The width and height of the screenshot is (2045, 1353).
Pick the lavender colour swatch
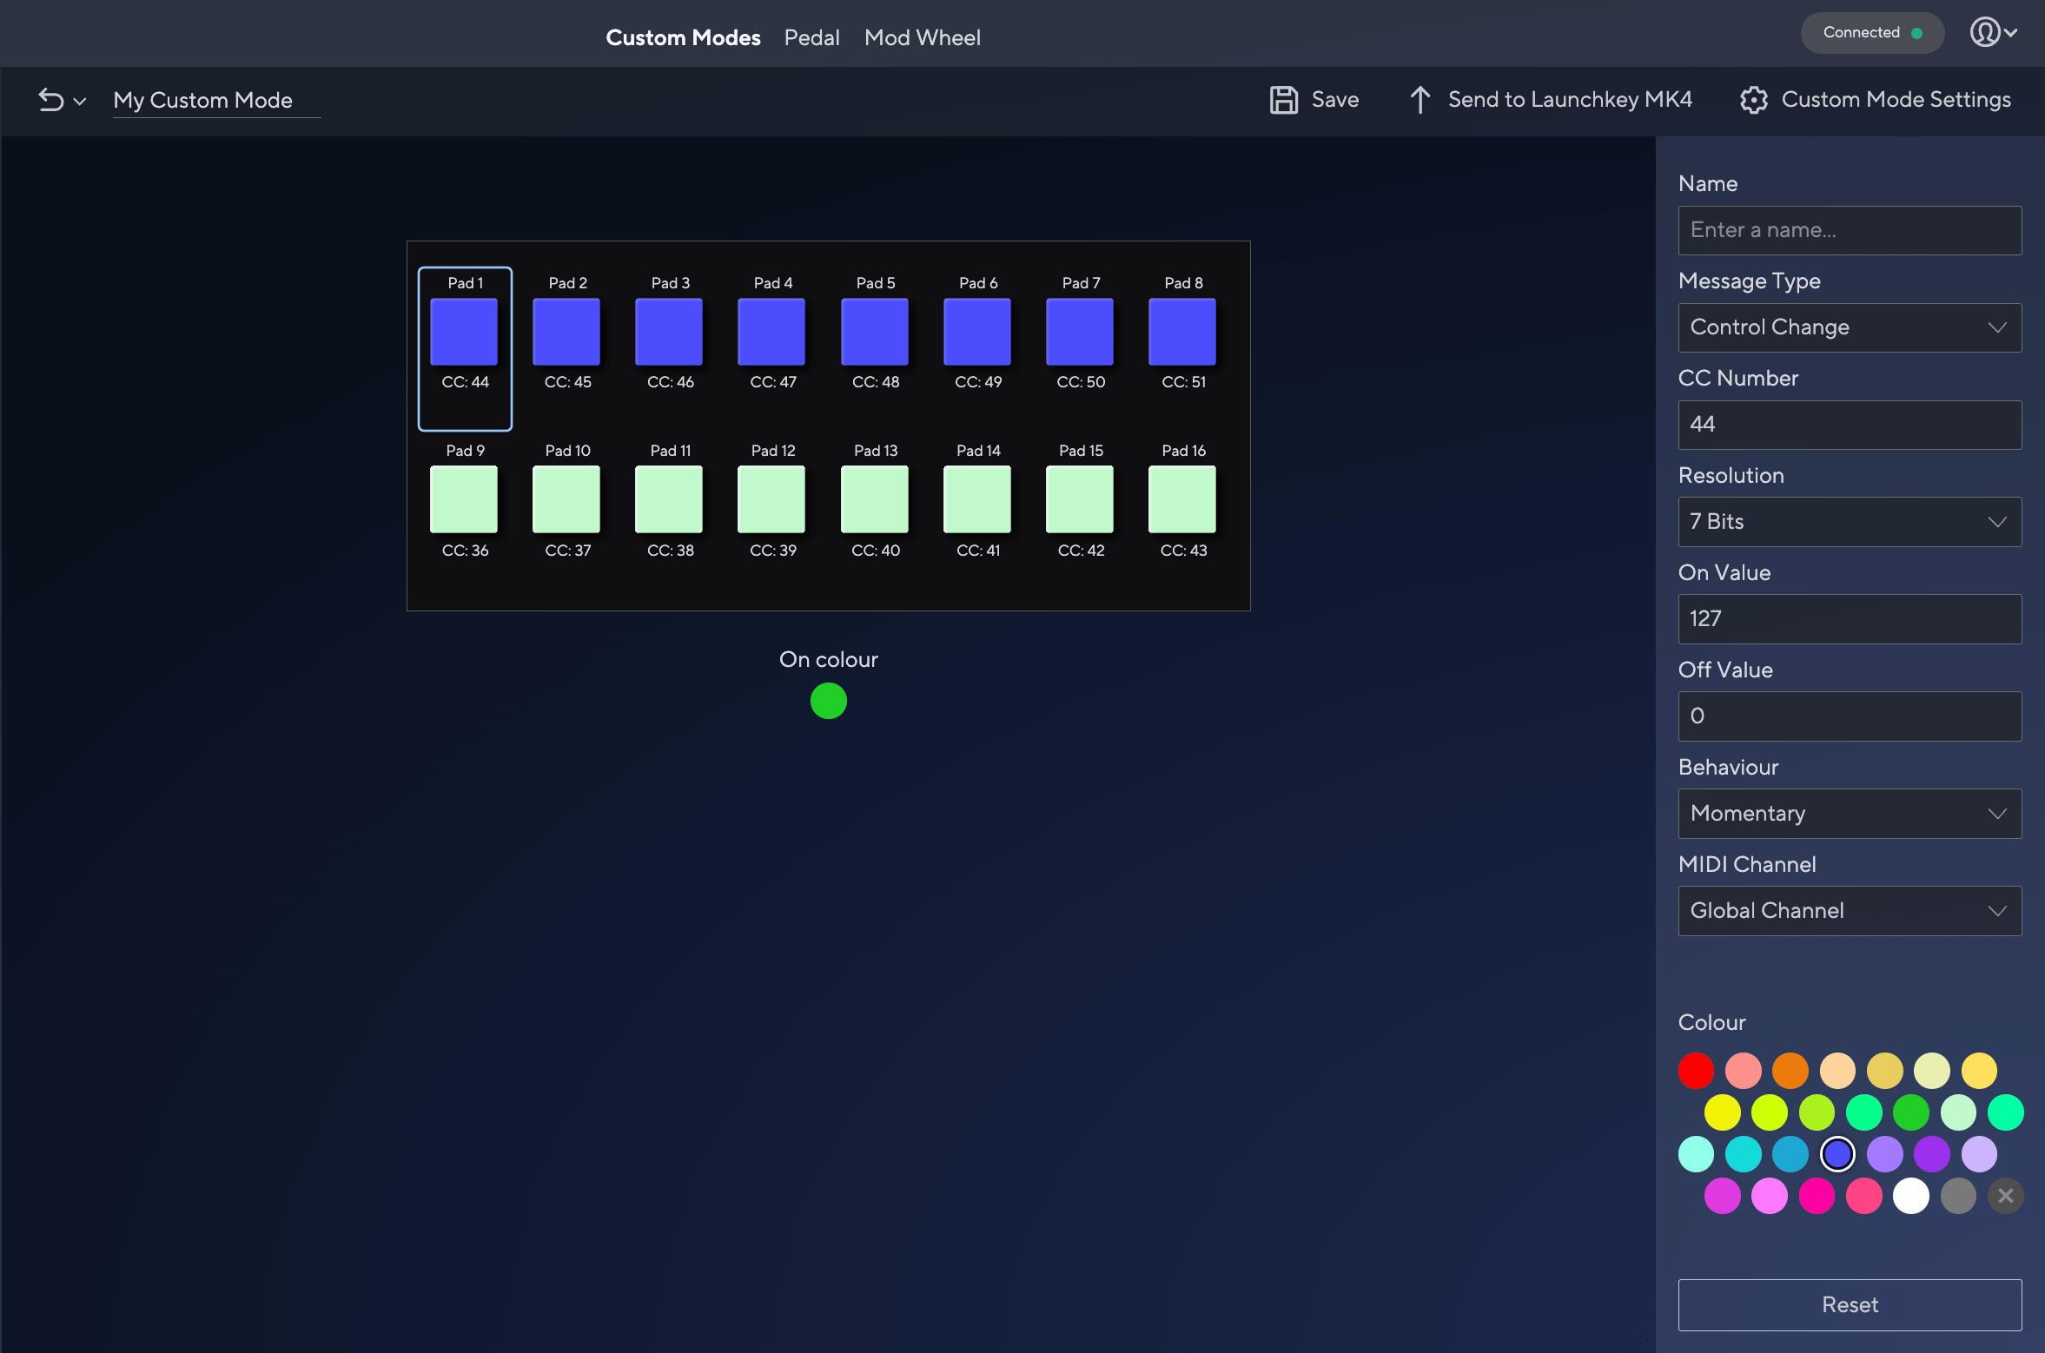point(1979,1154)
